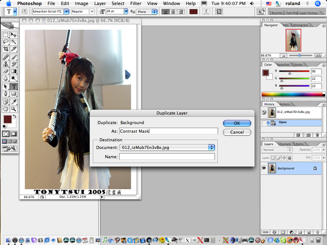Open the Destination Document dropdown

[211, 147]
